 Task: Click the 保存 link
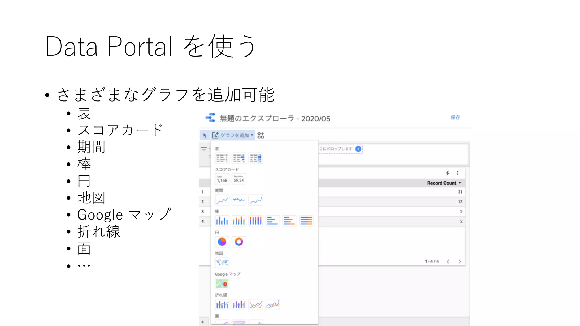coord(455,117)
